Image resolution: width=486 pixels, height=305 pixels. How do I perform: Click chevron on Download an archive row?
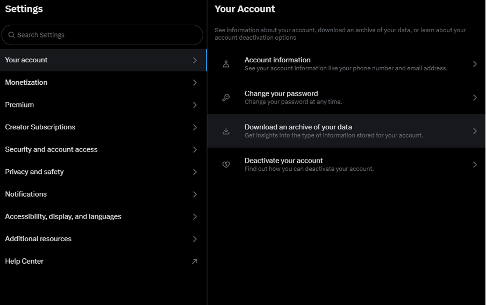click(475, 131)
